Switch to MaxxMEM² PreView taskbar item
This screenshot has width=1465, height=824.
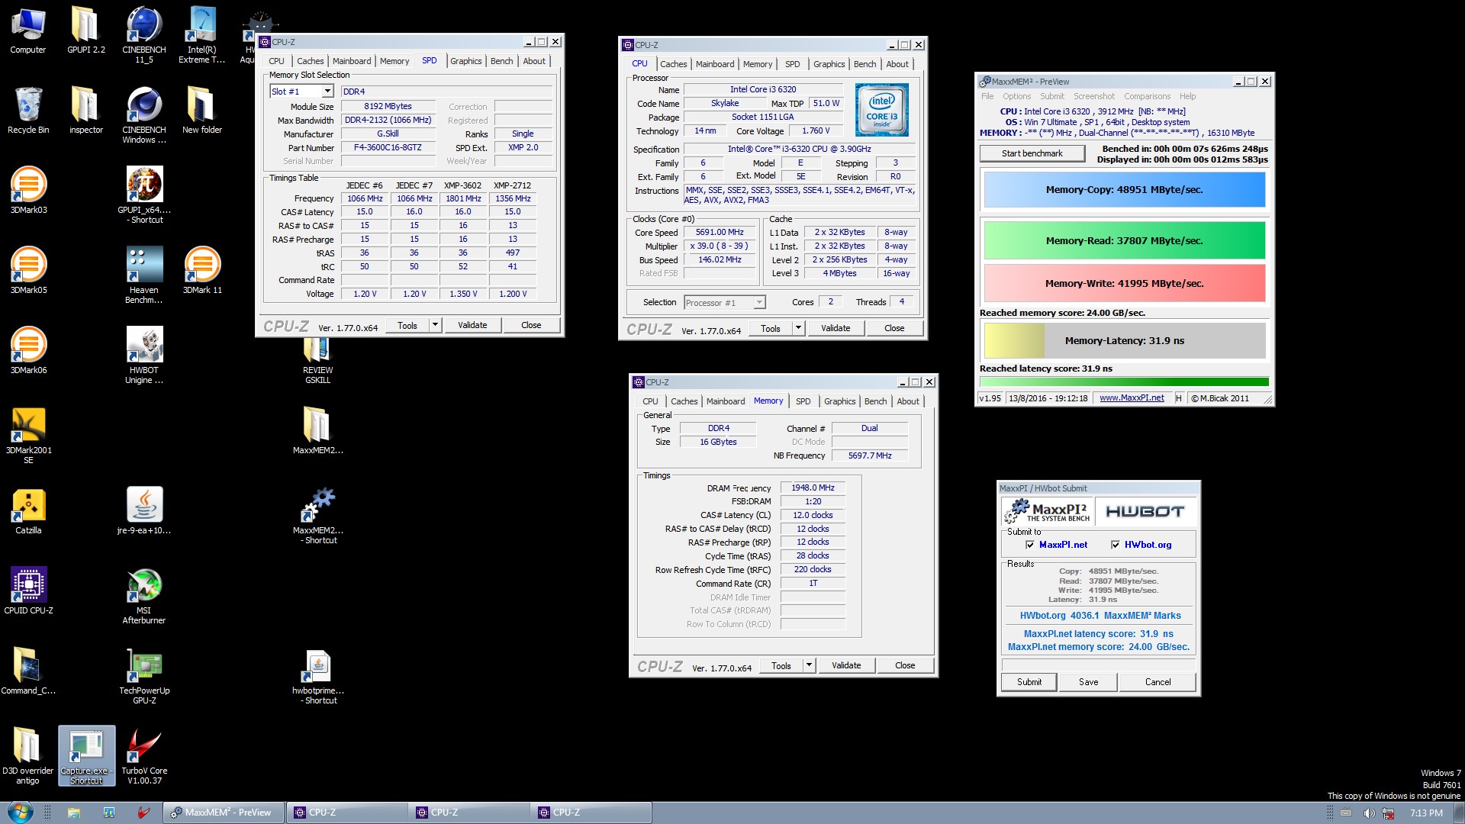pos(223,813)
